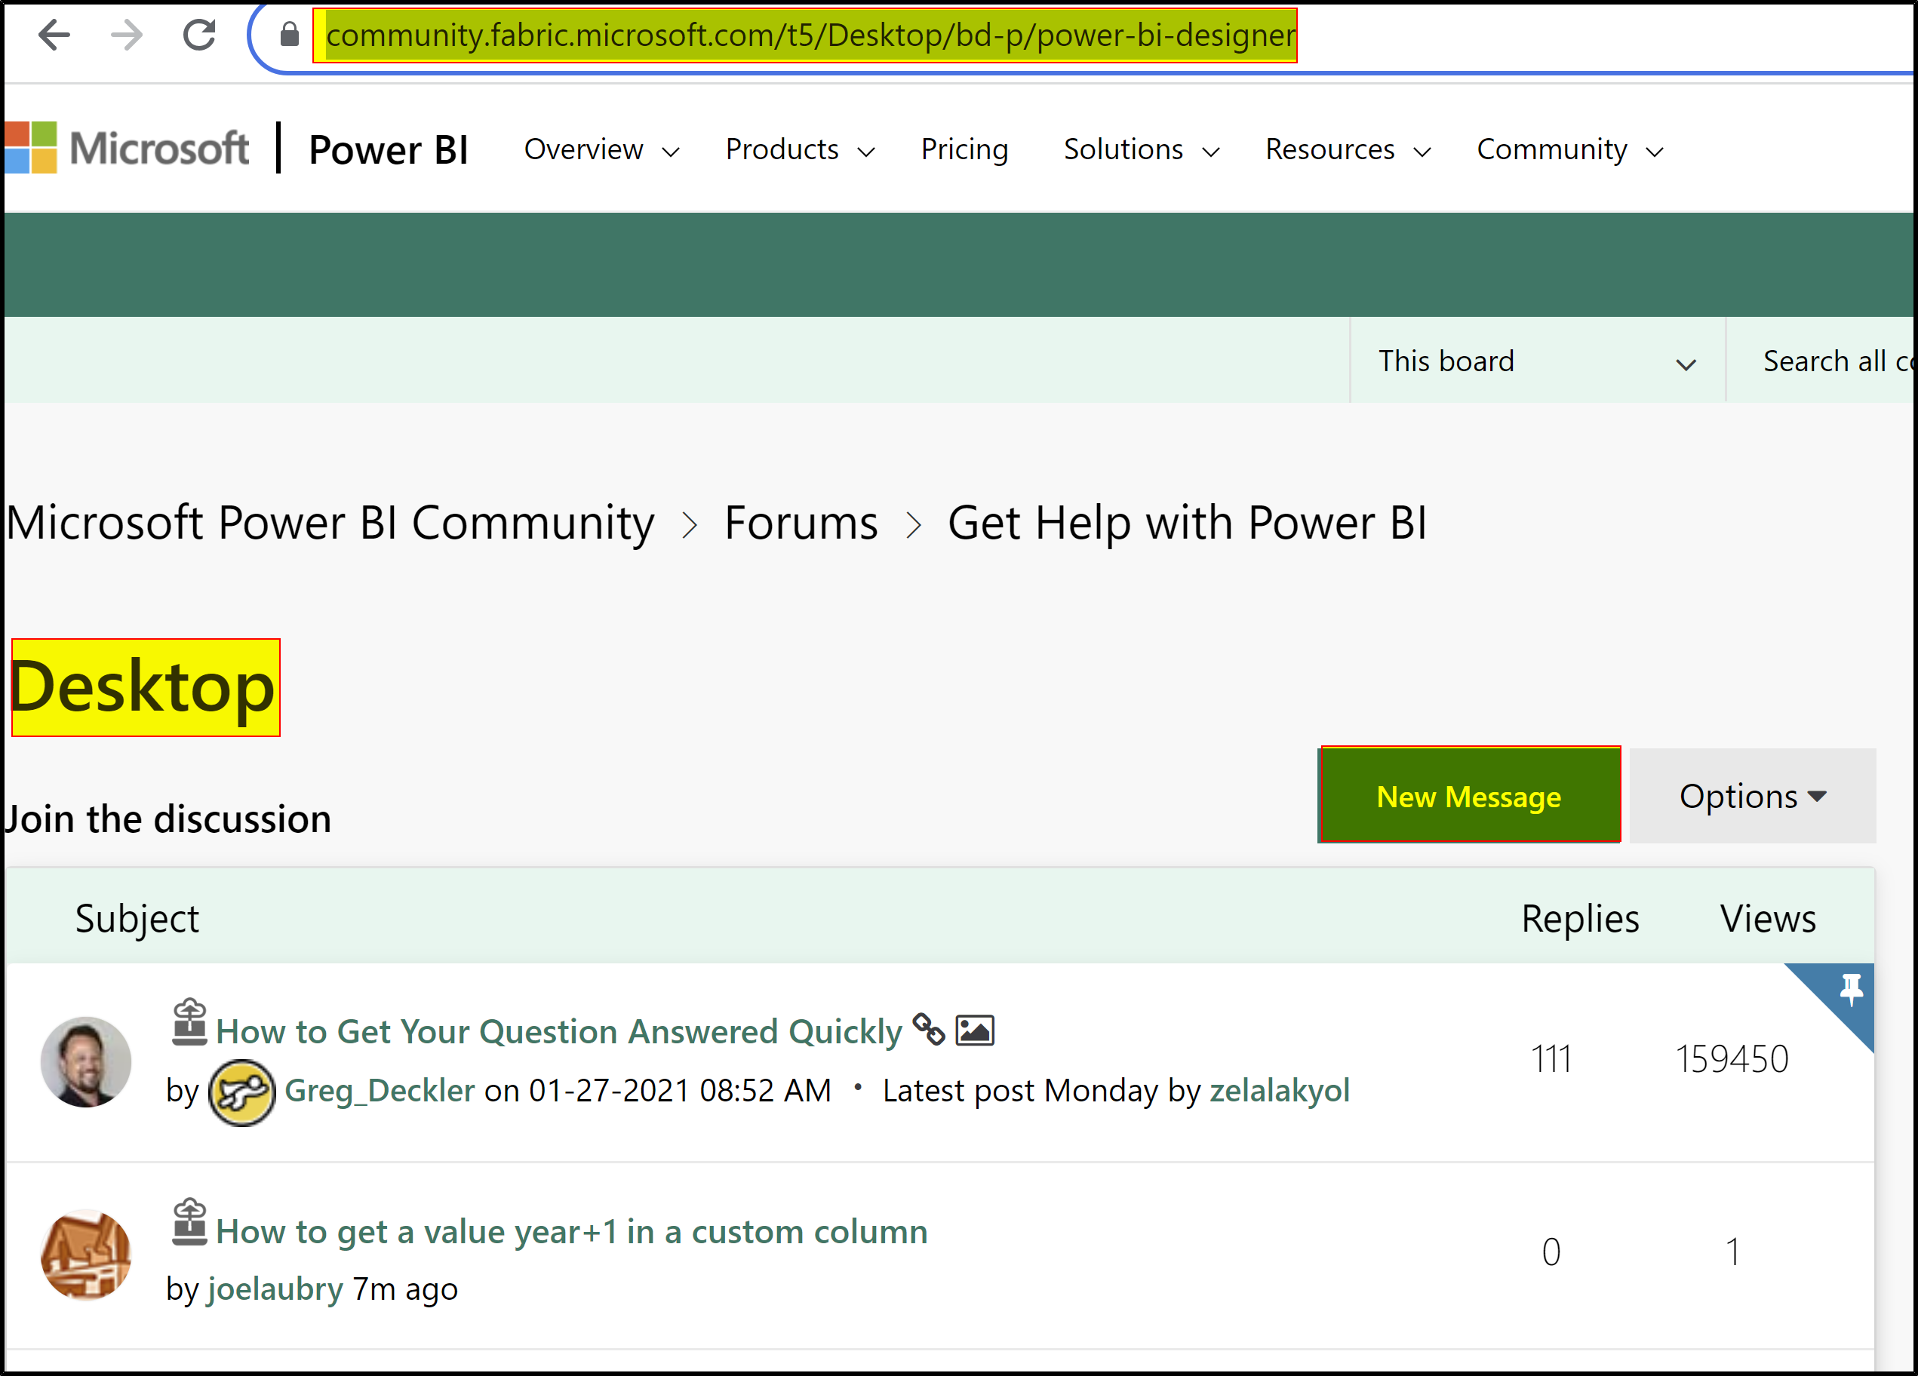Image resolution: width=1918 pixels, height=1376 pixels.
Task: Reload the page with refresh icon
Action: pos(200,35)
